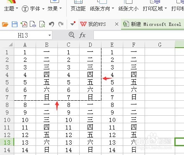Click the print icon in quick toolbar
Viewport: 184px width, 155px height.
click(x=33, y=24)
